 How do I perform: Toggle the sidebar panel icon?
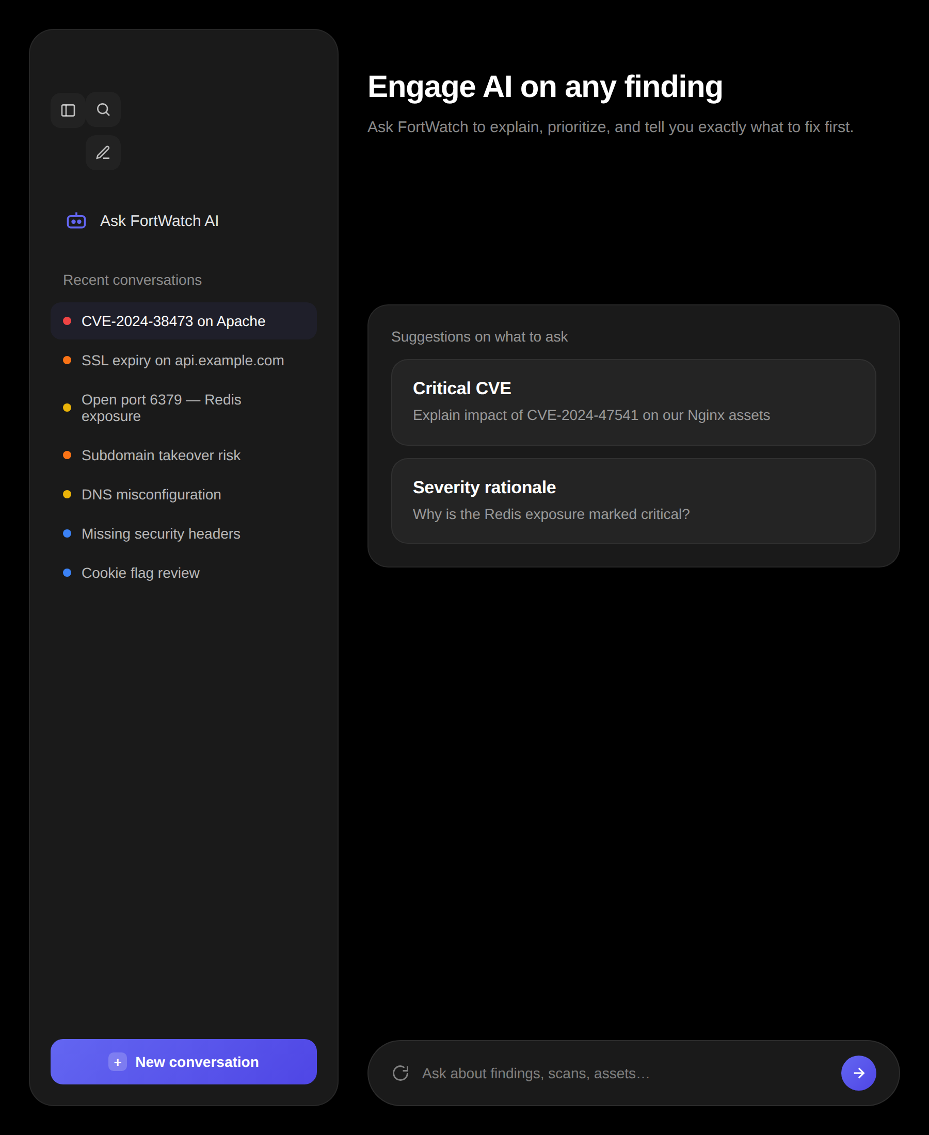click(68, 110)
